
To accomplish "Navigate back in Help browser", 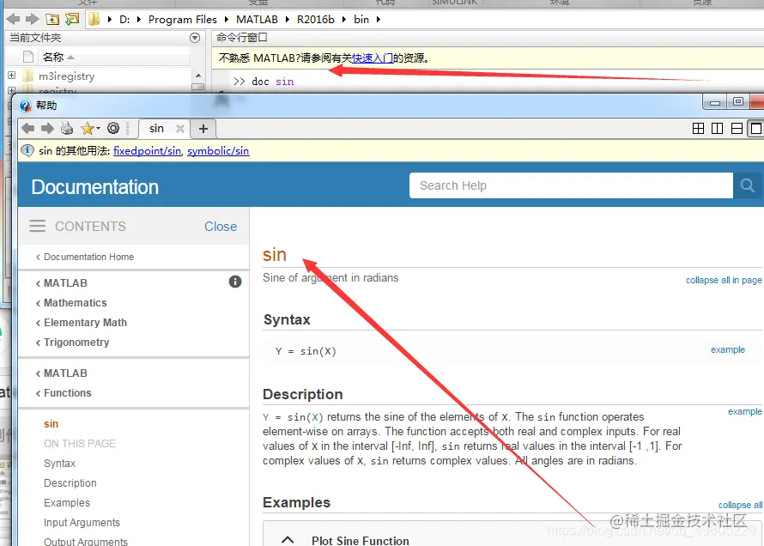I will click(x=28, y=129).
